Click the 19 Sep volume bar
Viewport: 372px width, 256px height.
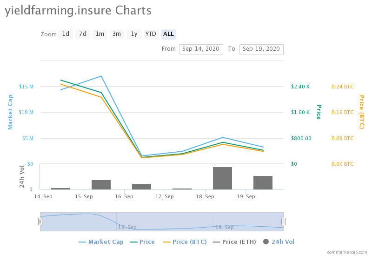263,182
